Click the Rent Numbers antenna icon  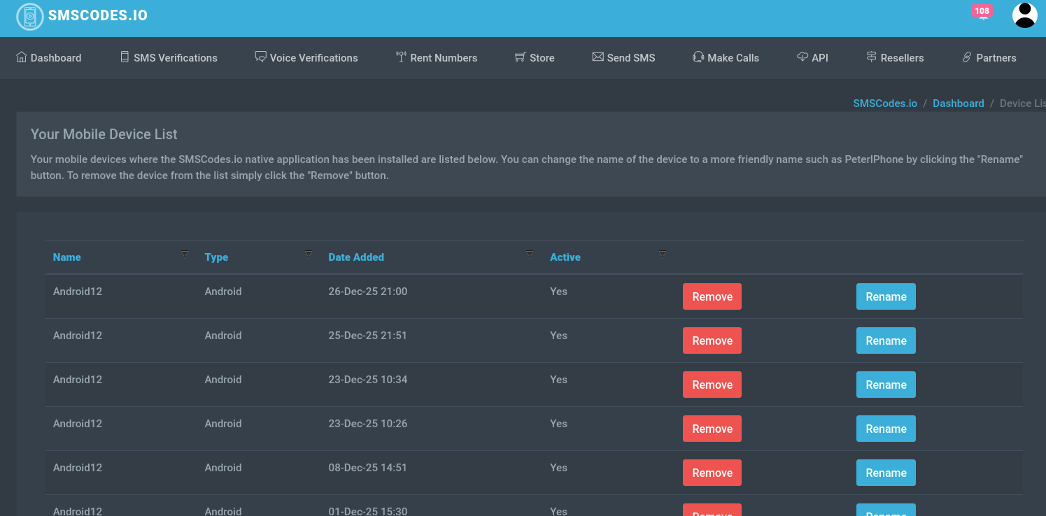(x=401, y=57)
